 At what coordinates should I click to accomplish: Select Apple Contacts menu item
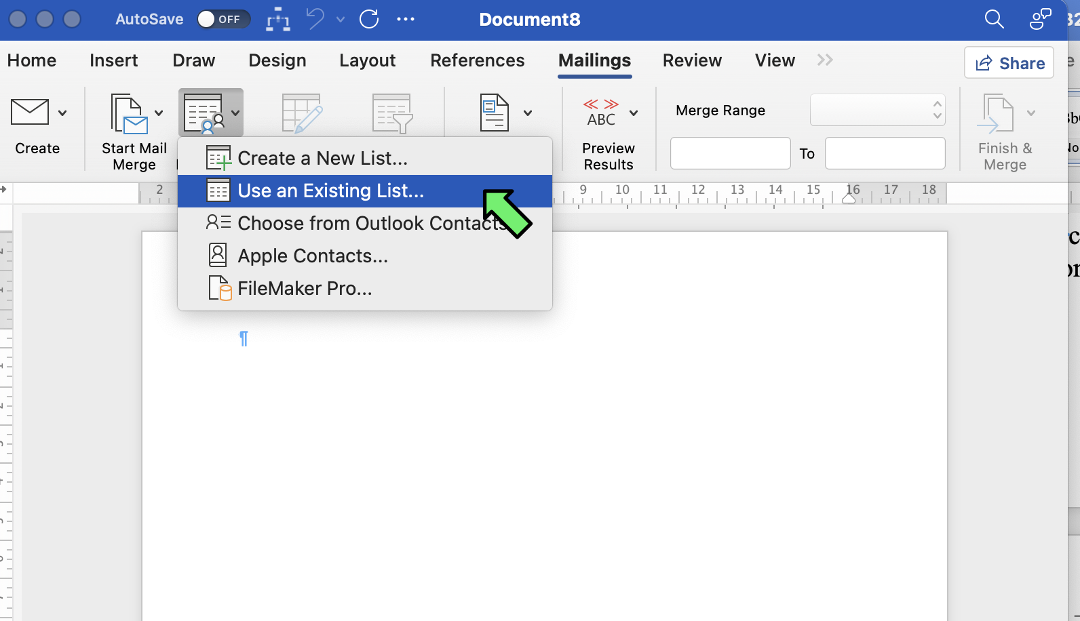[x=365, y=256]
